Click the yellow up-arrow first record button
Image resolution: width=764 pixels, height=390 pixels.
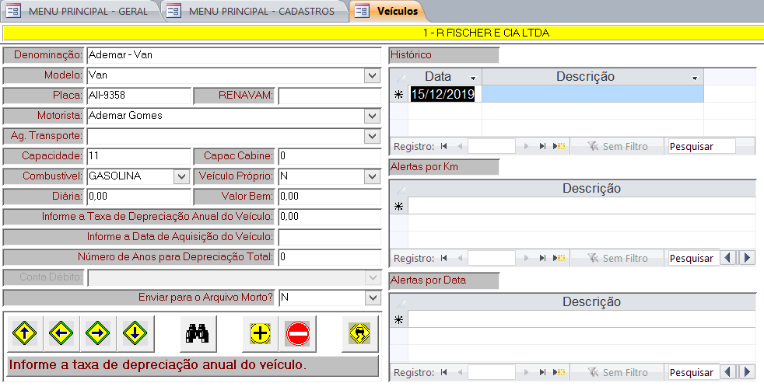pos(24,334)
